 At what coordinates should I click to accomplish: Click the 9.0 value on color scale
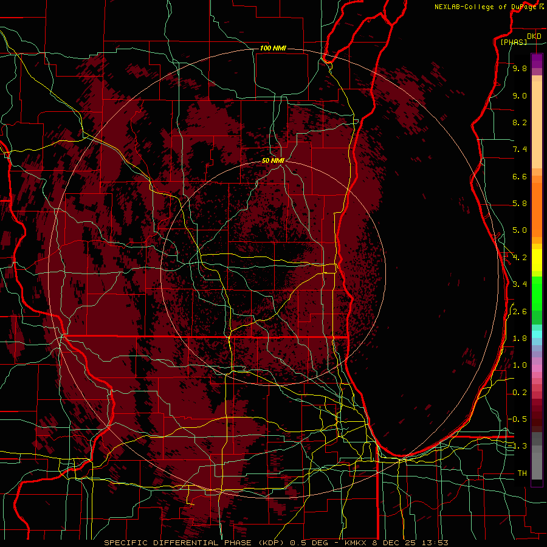(520, 95)
